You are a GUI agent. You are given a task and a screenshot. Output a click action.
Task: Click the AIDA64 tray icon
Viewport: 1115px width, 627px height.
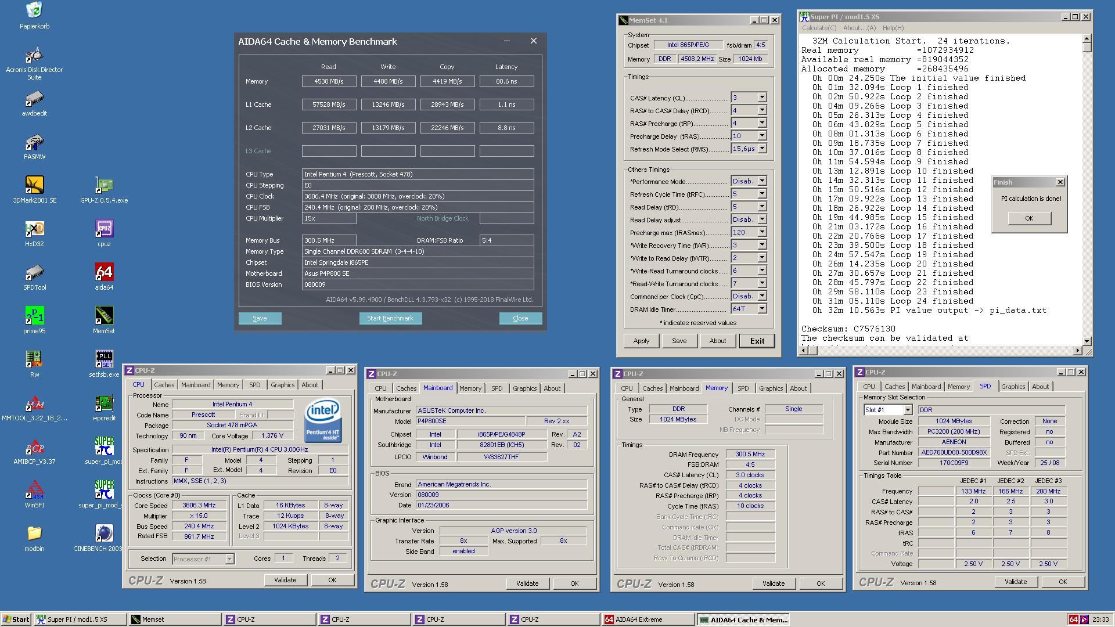(1074, 619)
